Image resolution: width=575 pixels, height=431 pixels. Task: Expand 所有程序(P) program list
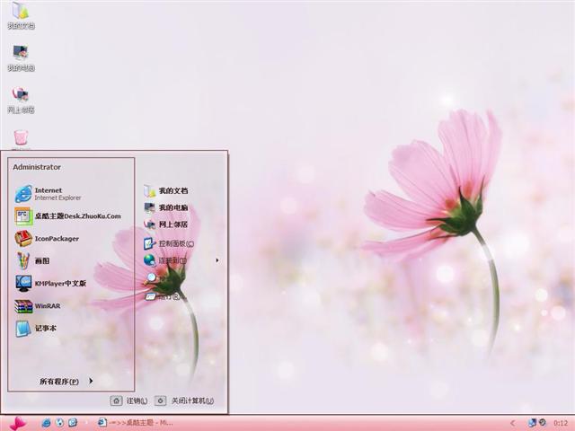(66, 382)
